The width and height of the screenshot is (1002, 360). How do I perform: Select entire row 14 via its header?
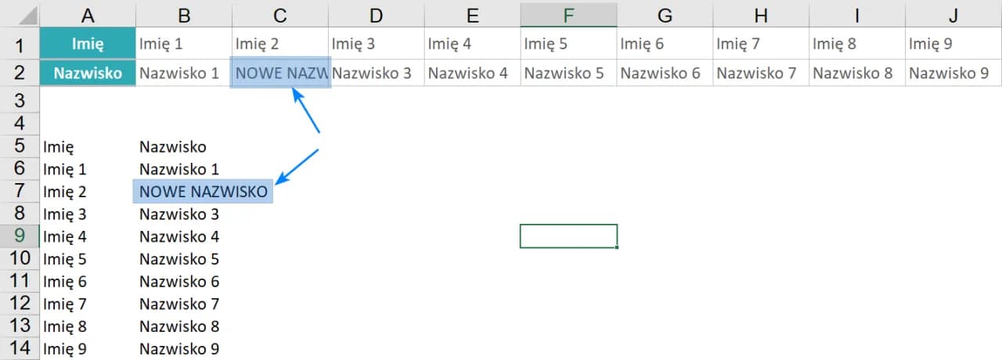pos(20,348)
